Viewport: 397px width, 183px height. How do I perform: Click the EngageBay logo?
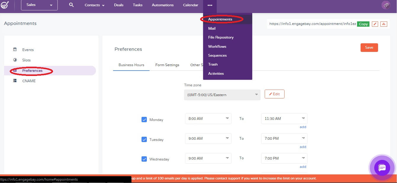[x=5, y=5]
